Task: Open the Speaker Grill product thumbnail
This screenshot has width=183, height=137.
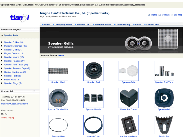Action: (x=164, y=98)
